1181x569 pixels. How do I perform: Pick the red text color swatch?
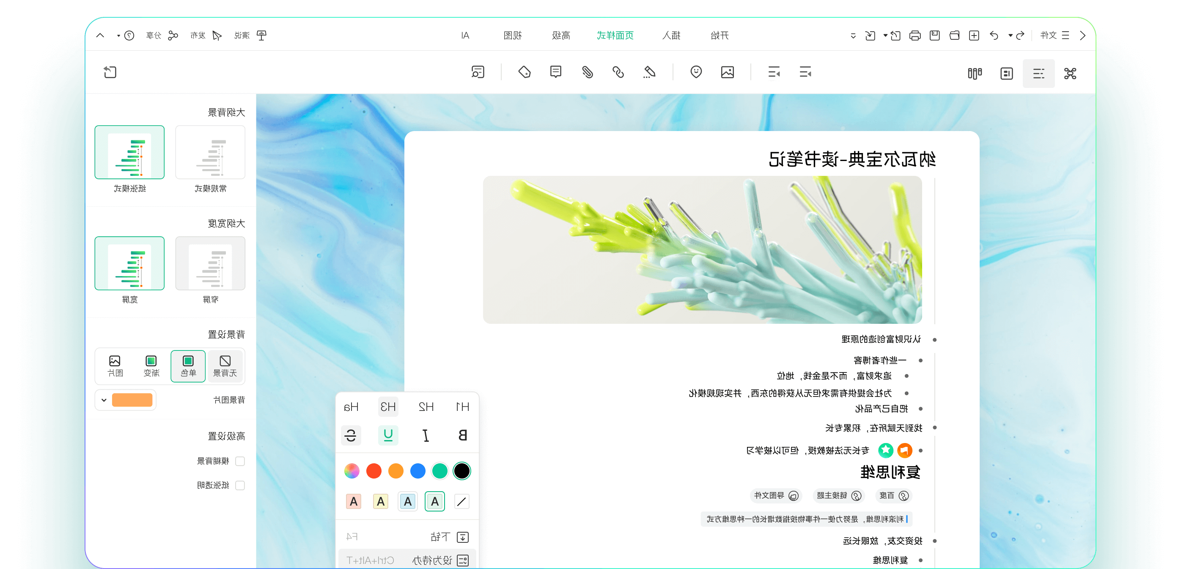[374, 471]
